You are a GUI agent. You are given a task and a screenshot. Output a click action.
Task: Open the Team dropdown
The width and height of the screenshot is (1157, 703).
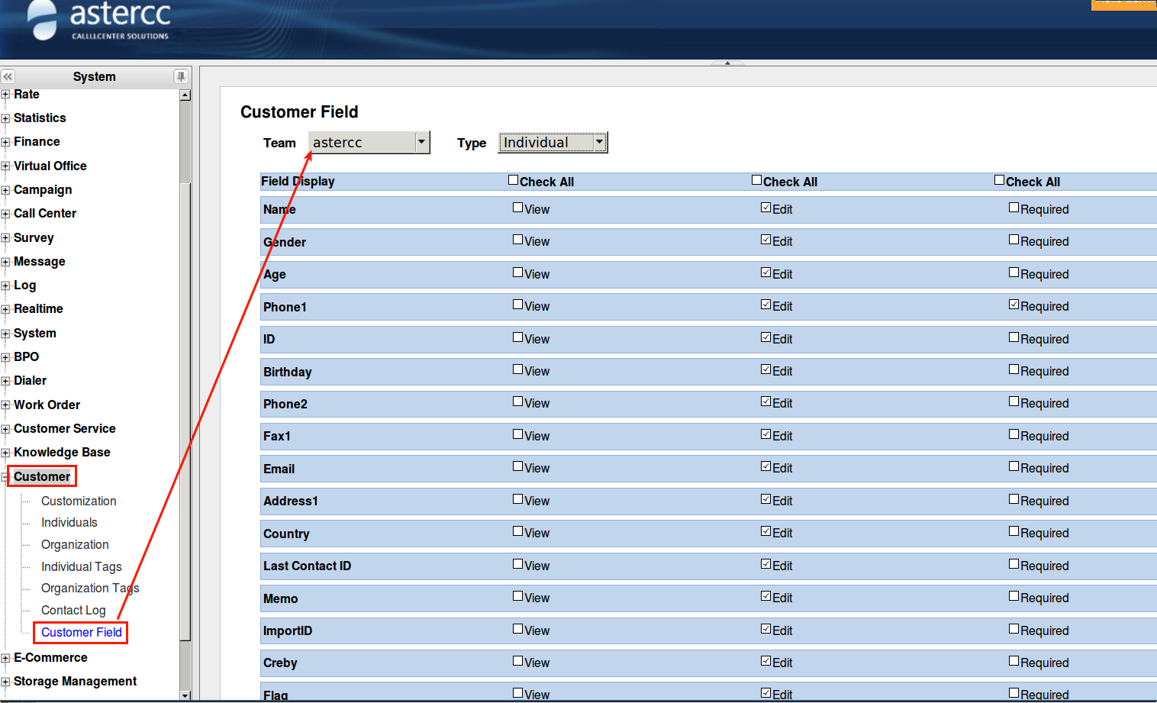coord(421,142)
